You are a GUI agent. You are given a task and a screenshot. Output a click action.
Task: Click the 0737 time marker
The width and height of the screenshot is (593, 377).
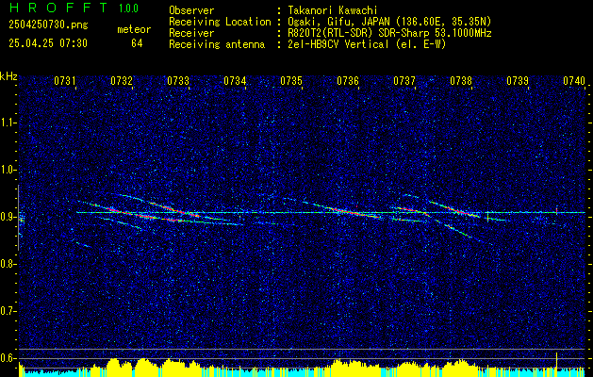pyautogui.click(x=404, y=81)
